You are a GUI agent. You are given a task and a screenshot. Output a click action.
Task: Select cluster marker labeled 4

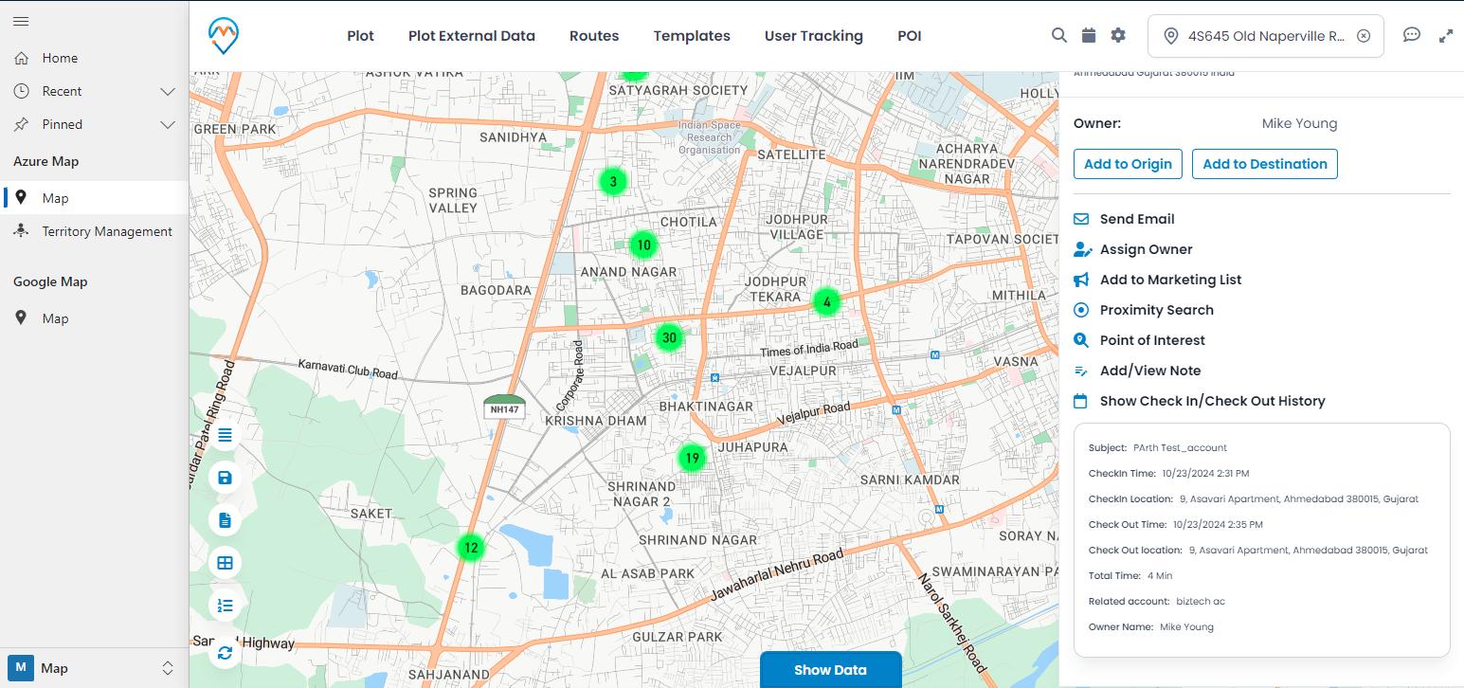point(826,302)
